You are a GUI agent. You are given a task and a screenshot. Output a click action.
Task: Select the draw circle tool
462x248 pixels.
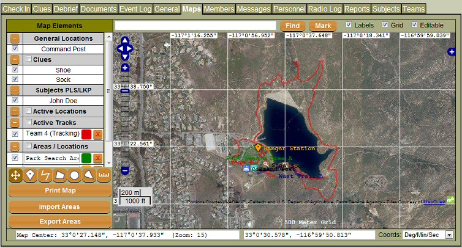coord(75,175)
